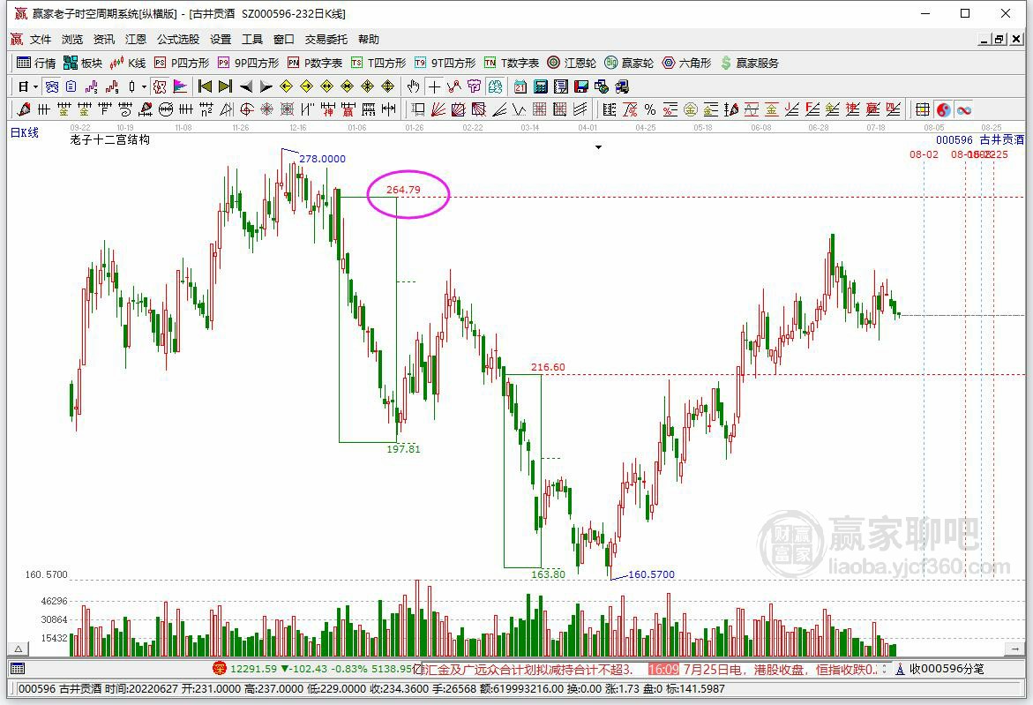Open 赢家服务 with dollar icon
The width and height of the screenshot is (1033, 705).
coord(750,63)
